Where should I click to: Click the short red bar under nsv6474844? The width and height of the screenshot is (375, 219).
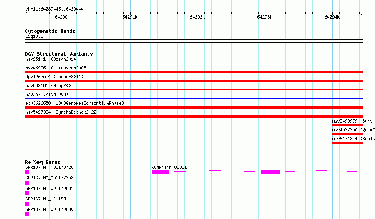point(348,143)
